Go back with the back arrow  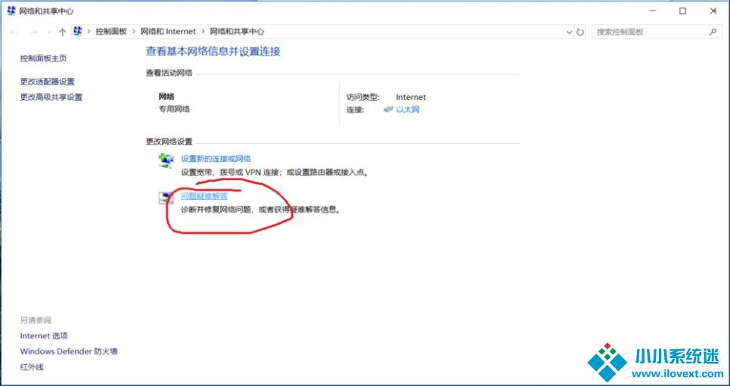[14, 32]
